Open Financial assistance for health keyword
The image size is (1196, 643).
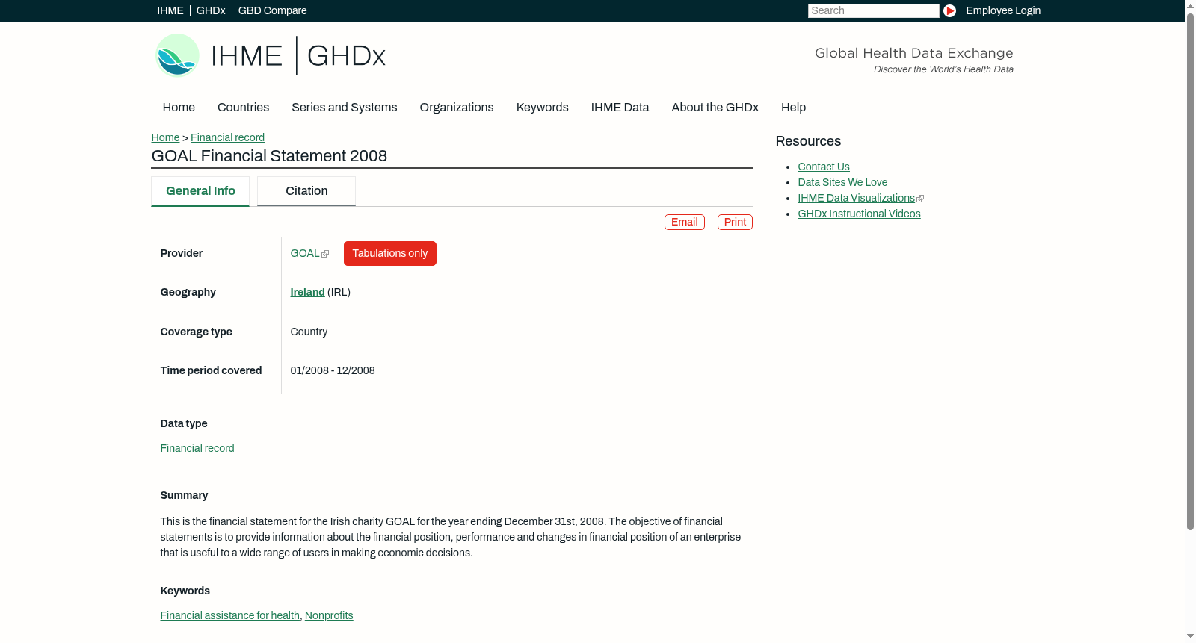(229, 616)
